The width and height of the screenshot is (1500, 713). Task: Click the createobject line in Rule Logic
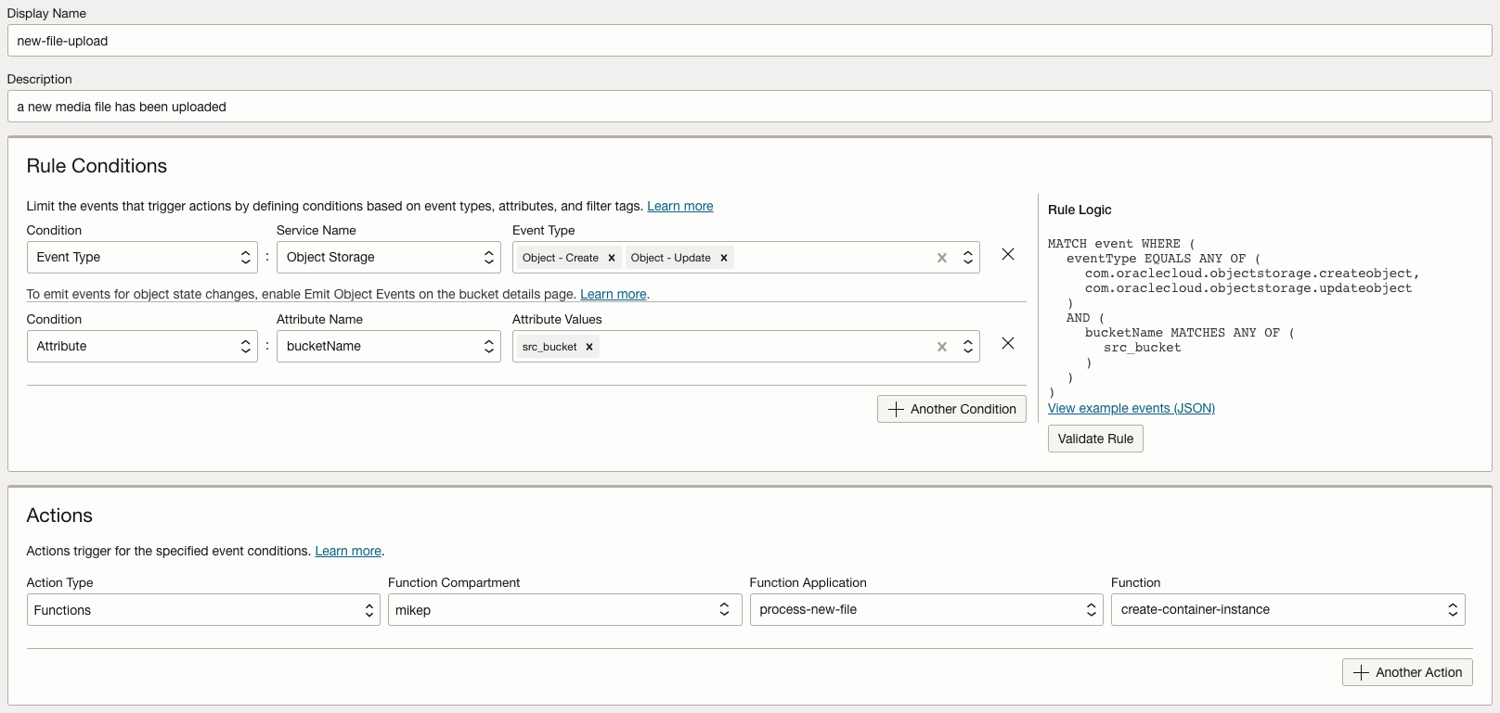pyautogui.click(x=1252, y=274)
